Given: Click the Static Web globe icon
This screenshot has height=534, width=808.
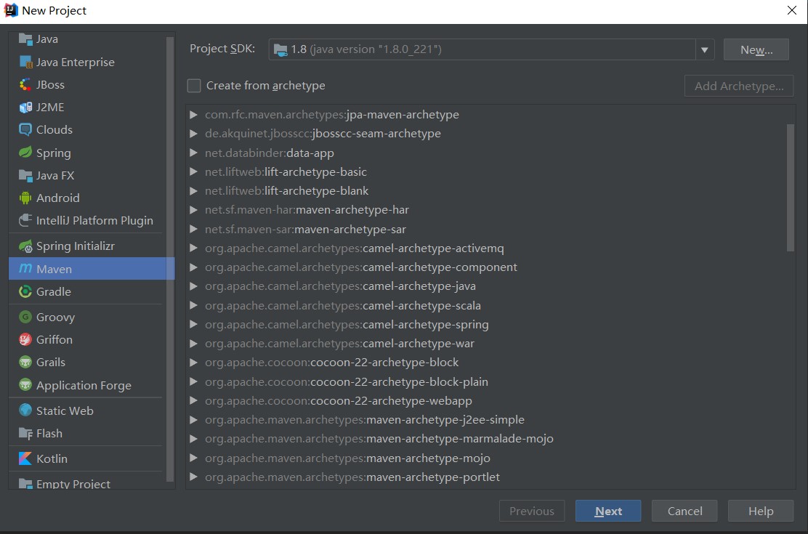Looking at the screenshot, I should pos(25,410).
